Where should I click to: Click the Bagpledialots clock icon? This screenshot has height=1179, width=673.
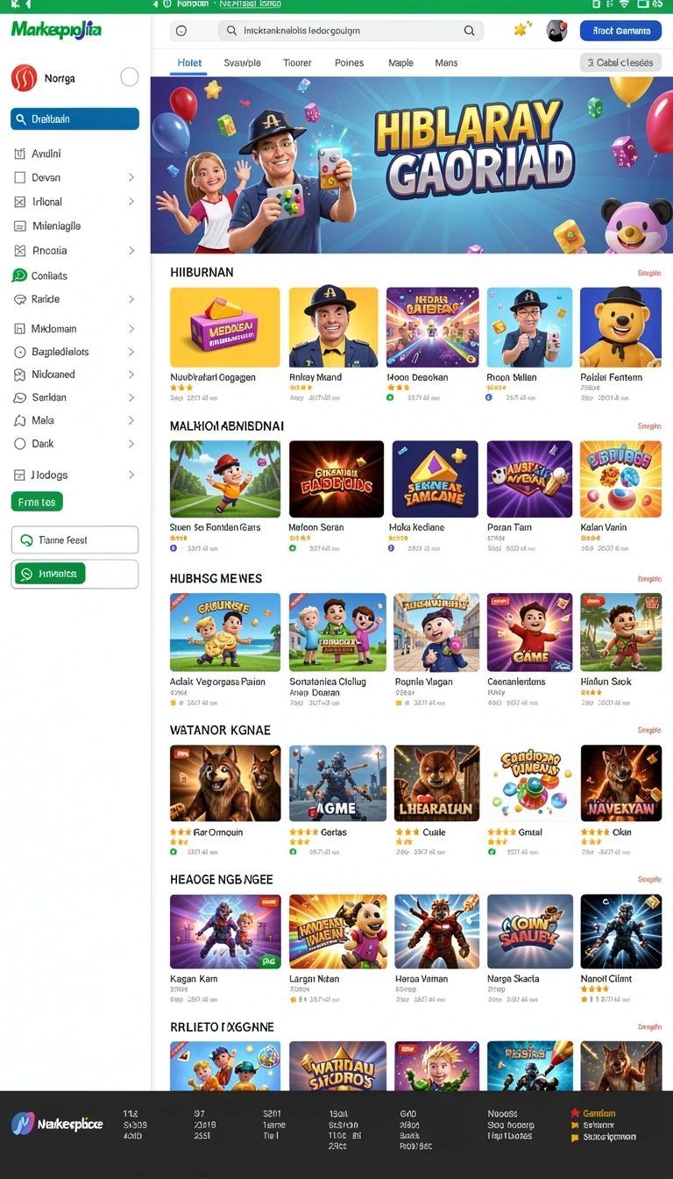tap(19, 352)
